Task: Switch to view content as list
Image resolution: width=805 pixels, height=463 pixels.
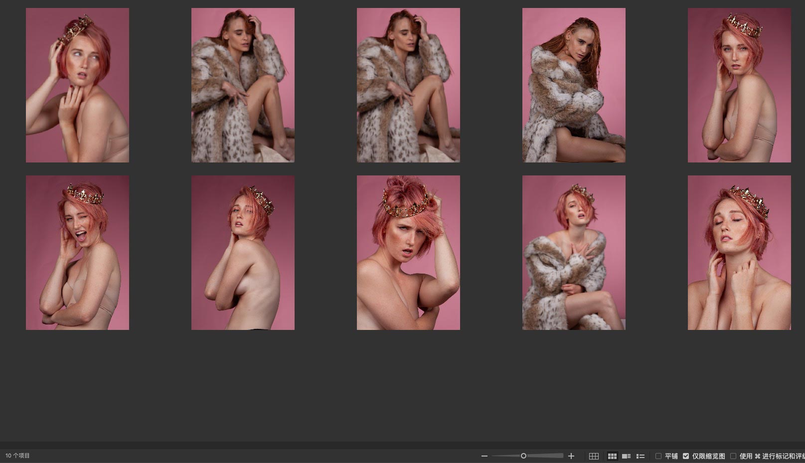Action: coord(641,456)
